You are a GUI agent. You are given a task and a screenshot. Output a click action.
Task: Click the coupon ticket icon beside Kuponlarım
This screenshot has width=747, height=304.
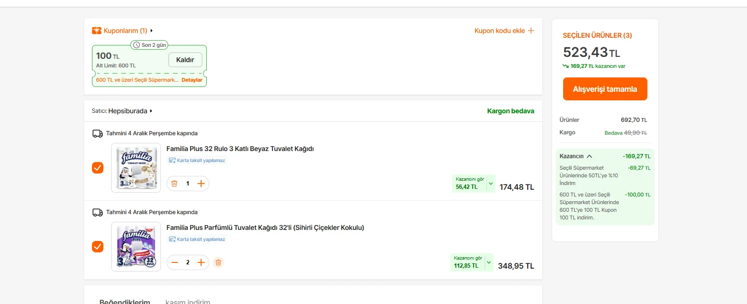tap(97, 31)
